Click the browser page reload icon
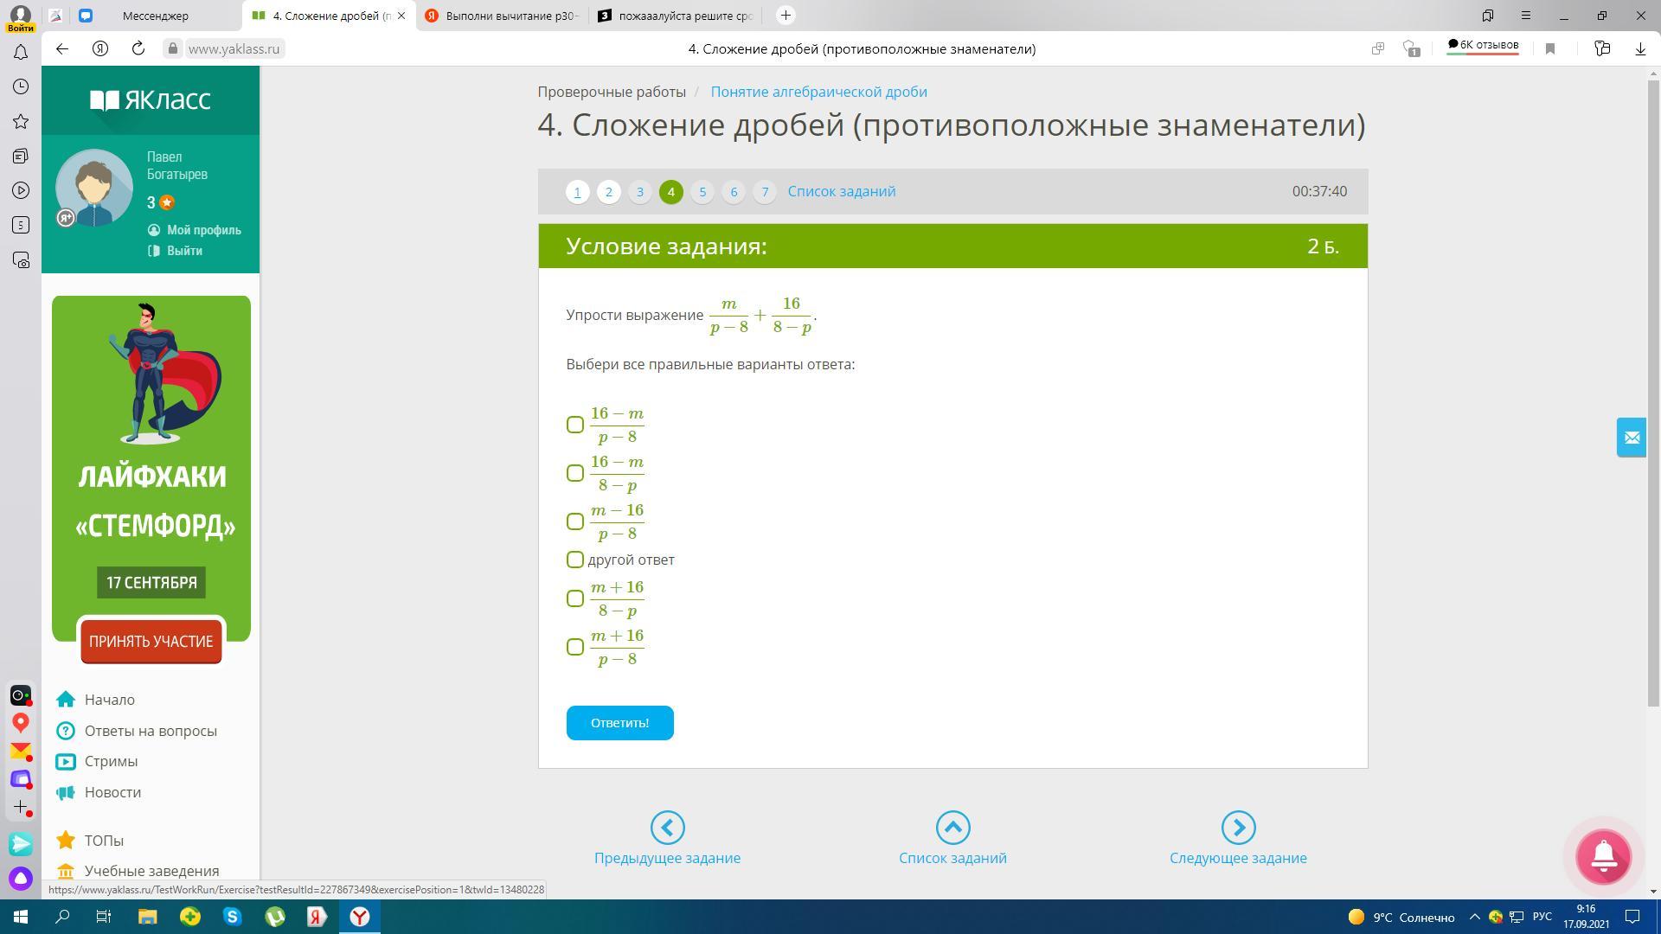 click(x=138, y=48)
